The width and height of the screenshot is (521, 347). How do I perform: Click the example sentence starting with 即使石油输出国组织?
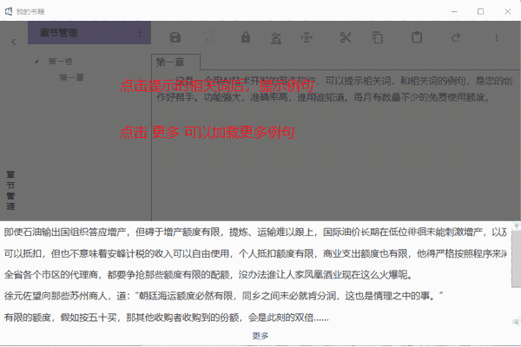click(255, 232)
